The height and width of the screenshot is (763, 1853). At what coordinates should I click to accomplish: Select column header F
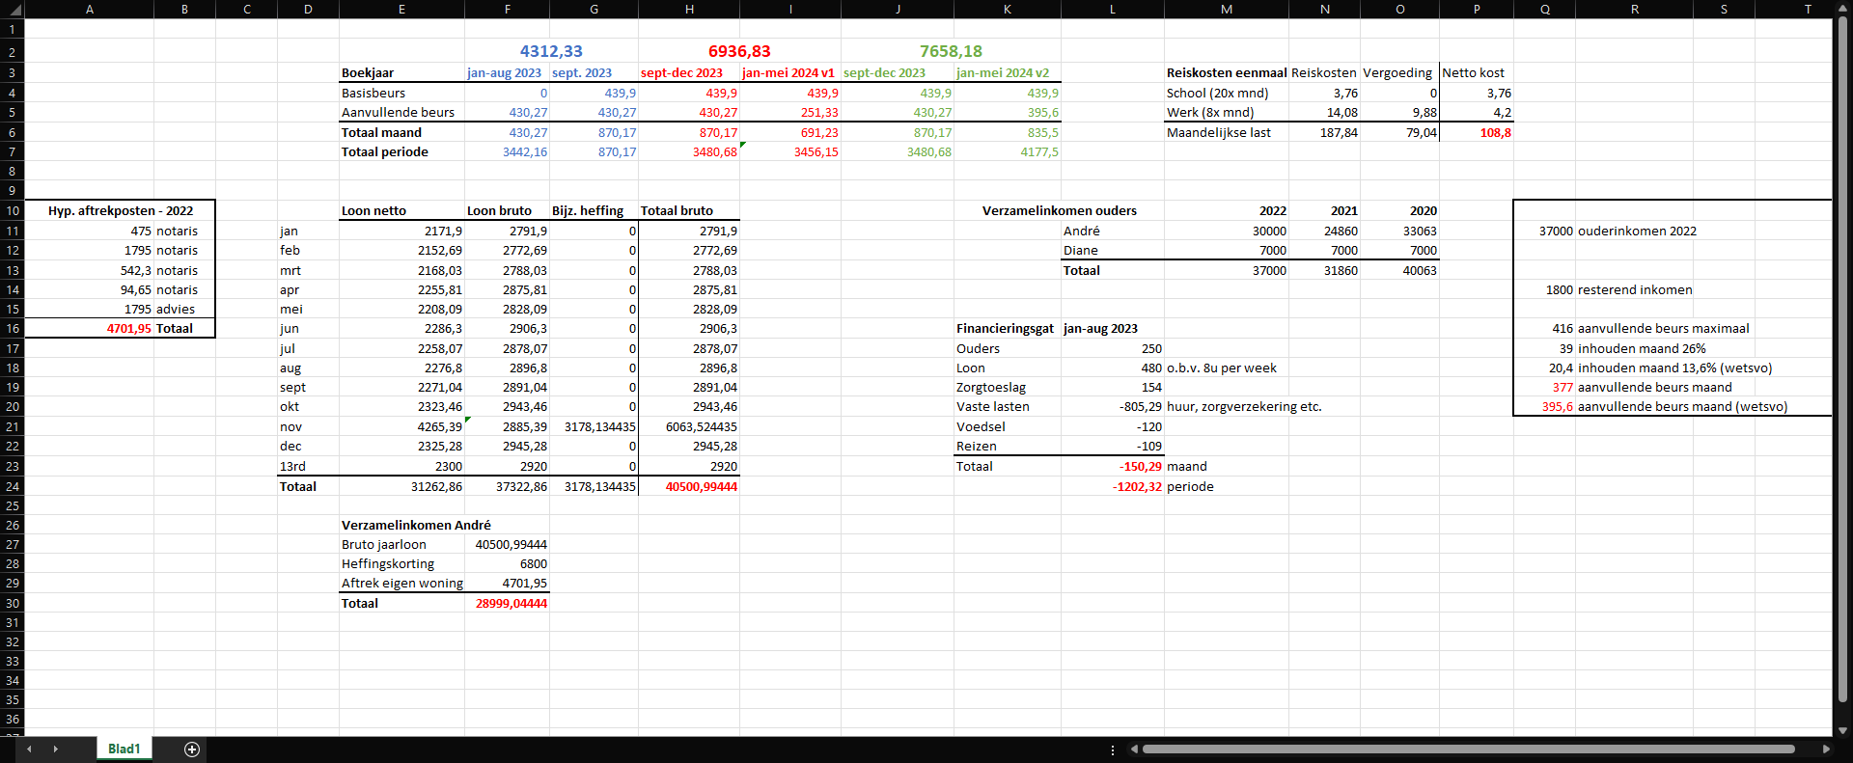[508, 9]
